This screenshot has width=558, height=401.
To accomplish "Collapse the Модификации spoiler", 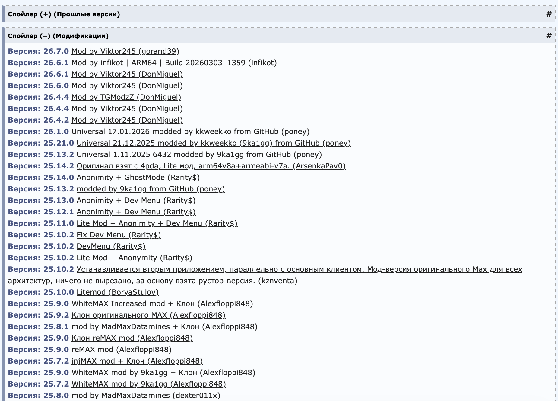I will point(58,36).
